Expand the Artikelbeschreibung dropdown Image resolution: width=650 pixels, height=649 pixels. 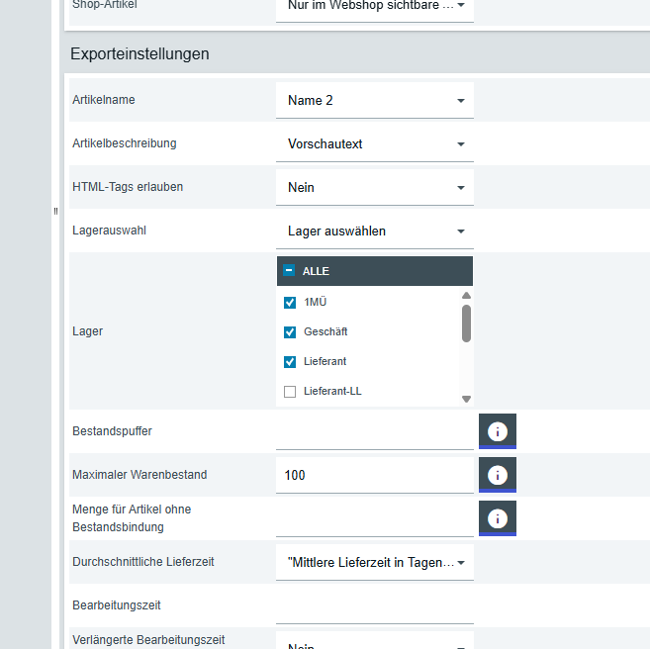[x=374, y=144]
